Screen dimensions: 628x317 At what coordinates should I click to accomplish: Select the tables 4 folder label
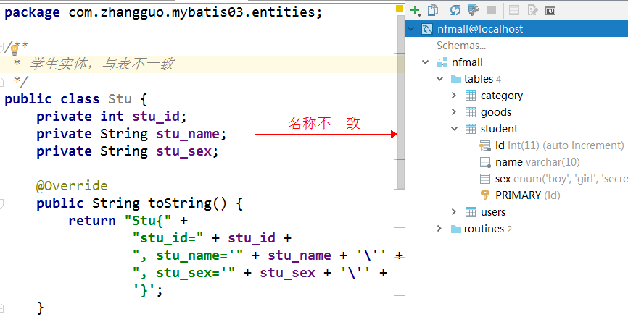[482, 79]
